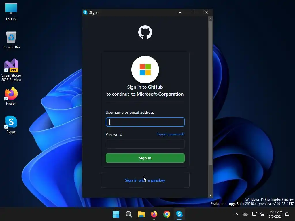Click the OneDrive cloud tray icon

pyautogui.click(x=245, y=214)
